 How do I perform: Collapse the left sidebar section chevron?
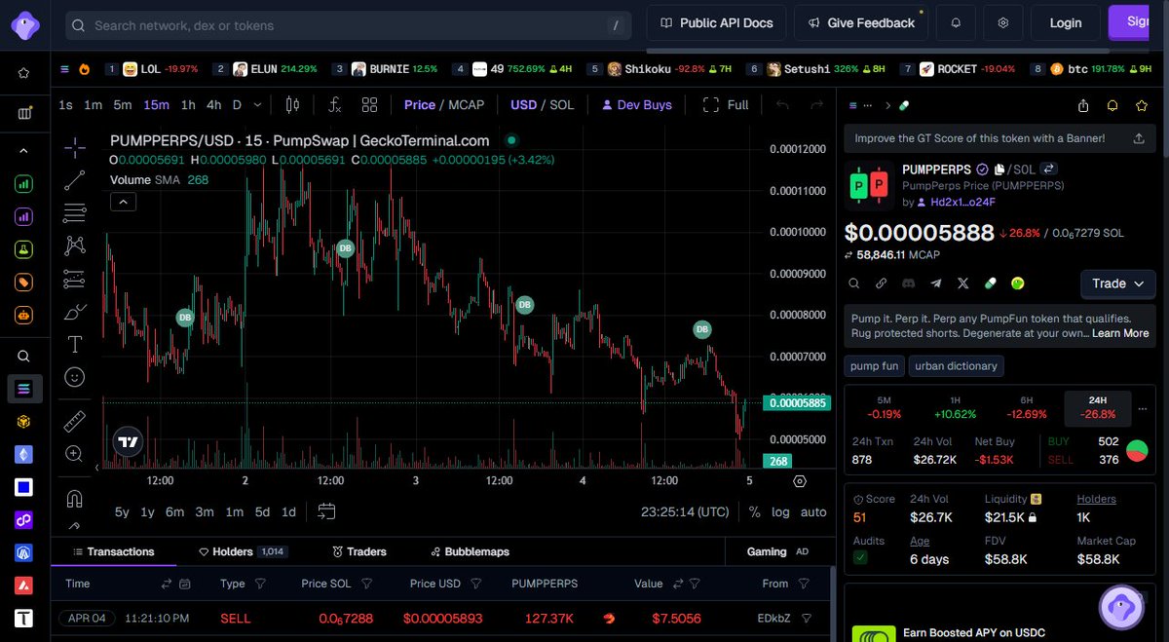pyautogui.click(x=23, y=151)
